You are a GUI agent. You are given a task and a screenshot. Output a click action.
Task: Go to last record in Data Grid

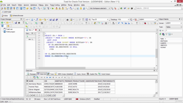50,77
